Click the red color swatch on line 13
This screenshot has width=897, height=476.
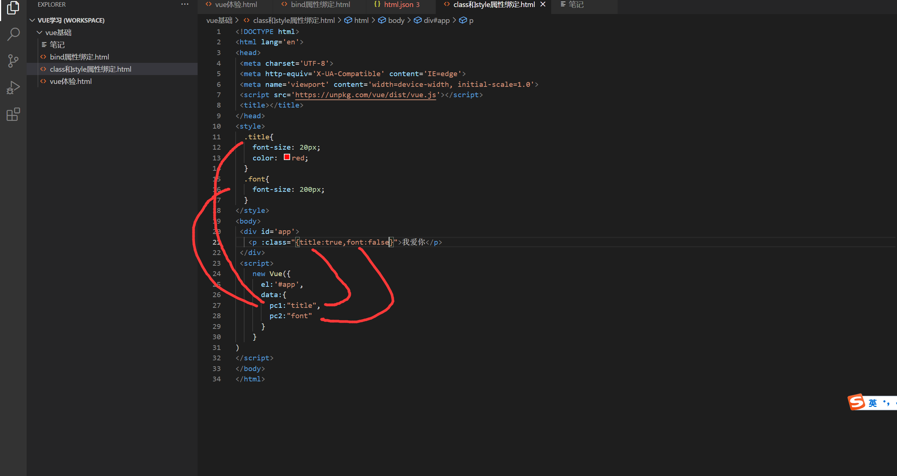point(287,157)
